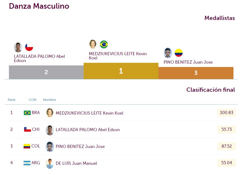Select the CHI flag in the ranking table
Screen dimensions: 245x175
coord(27,130)
